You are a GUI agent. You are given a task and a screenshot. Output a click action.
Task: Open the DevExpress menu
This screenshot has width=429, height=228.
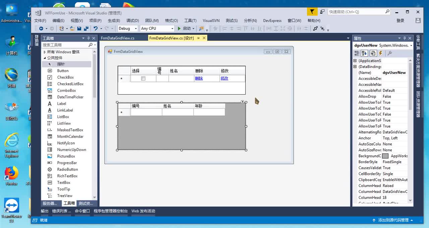tap(272, 21)
